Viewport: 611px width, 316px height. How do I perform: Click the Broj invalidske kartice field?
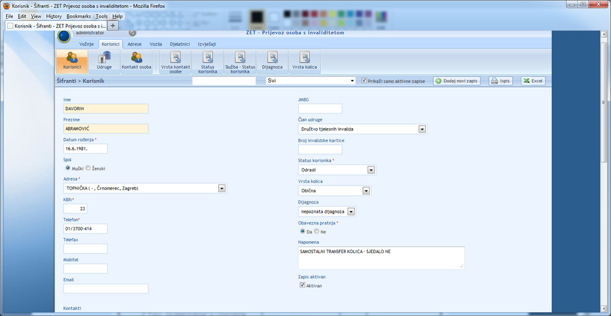[x=320, y=149]
